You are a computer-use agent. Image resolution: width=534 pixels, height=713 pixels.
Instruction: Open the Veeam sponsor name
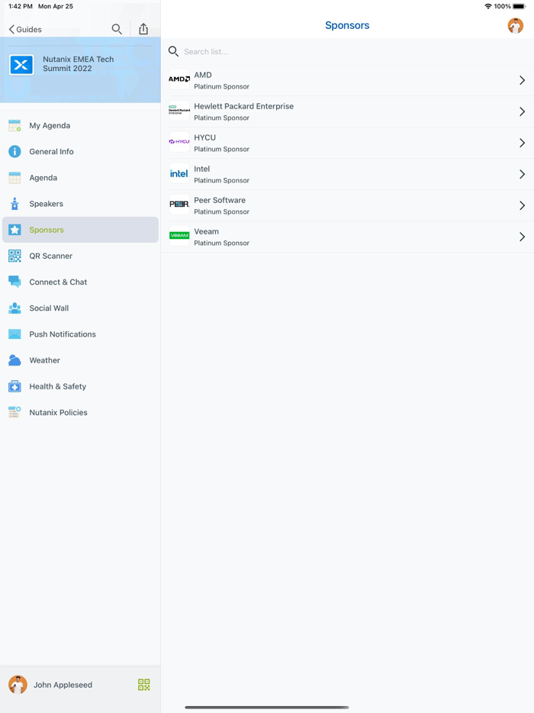pos(206,231)
